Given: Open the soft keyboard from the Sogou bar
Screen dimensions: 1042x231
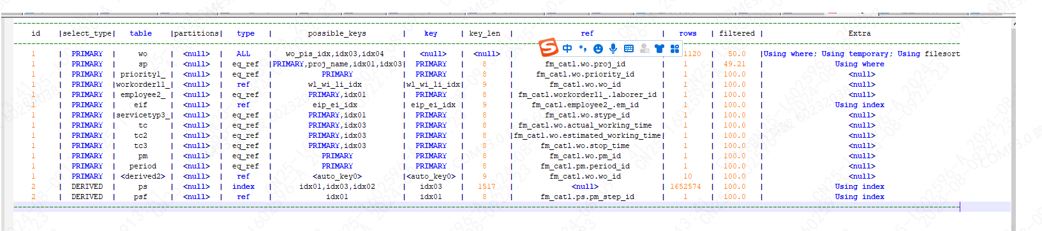Looking at the screenshot, I should [x=629, y=48].
